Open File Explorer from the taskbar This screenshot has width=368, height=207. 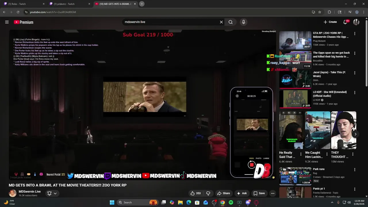tap(180, 202)
